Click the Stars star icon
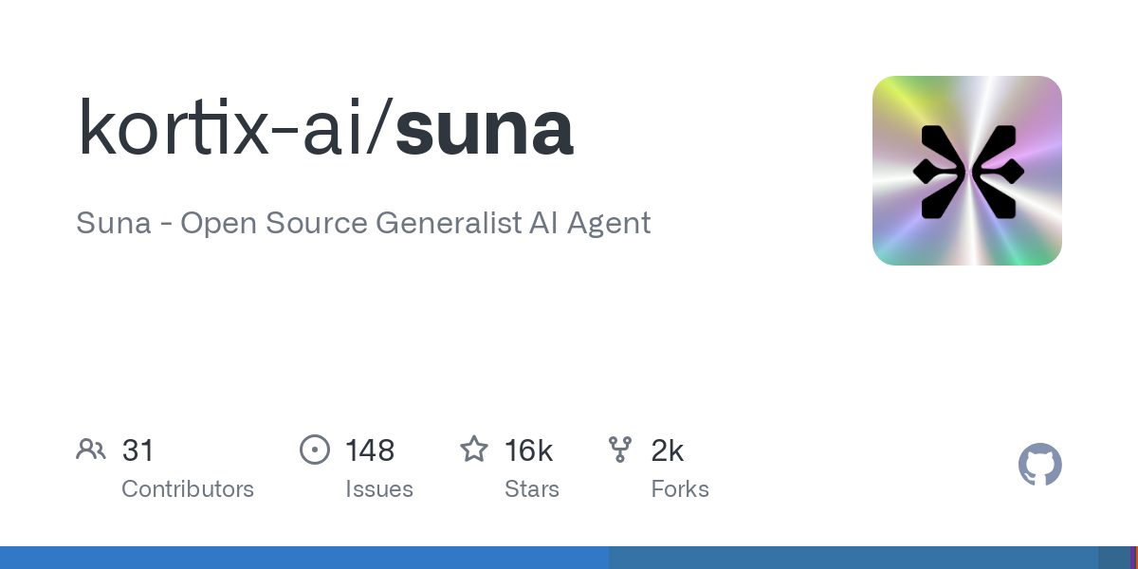This screenshot has height=569, width=1138. pos(474,449)
